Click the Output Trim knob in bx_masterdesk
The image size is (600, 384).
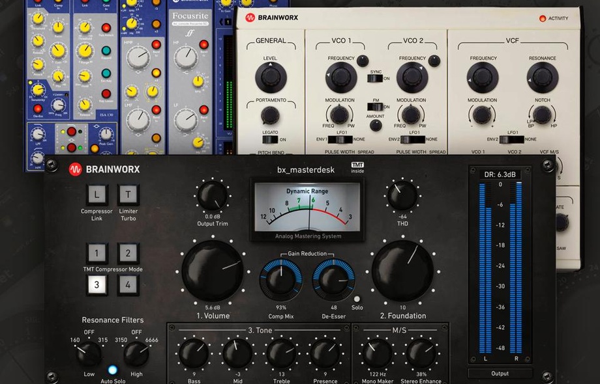213,196
